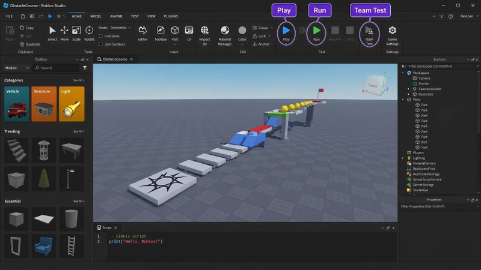The height and width of the screenshot is (270, 481).
Task: Toggle the Join Surfaces checkbox
Action: pos(100,44)
